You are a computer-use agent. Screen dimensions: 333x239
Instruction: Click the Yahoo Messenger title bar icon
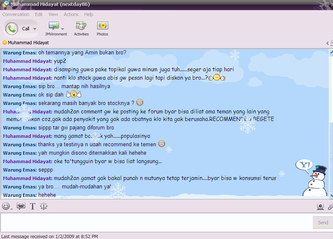coord(5,4)
